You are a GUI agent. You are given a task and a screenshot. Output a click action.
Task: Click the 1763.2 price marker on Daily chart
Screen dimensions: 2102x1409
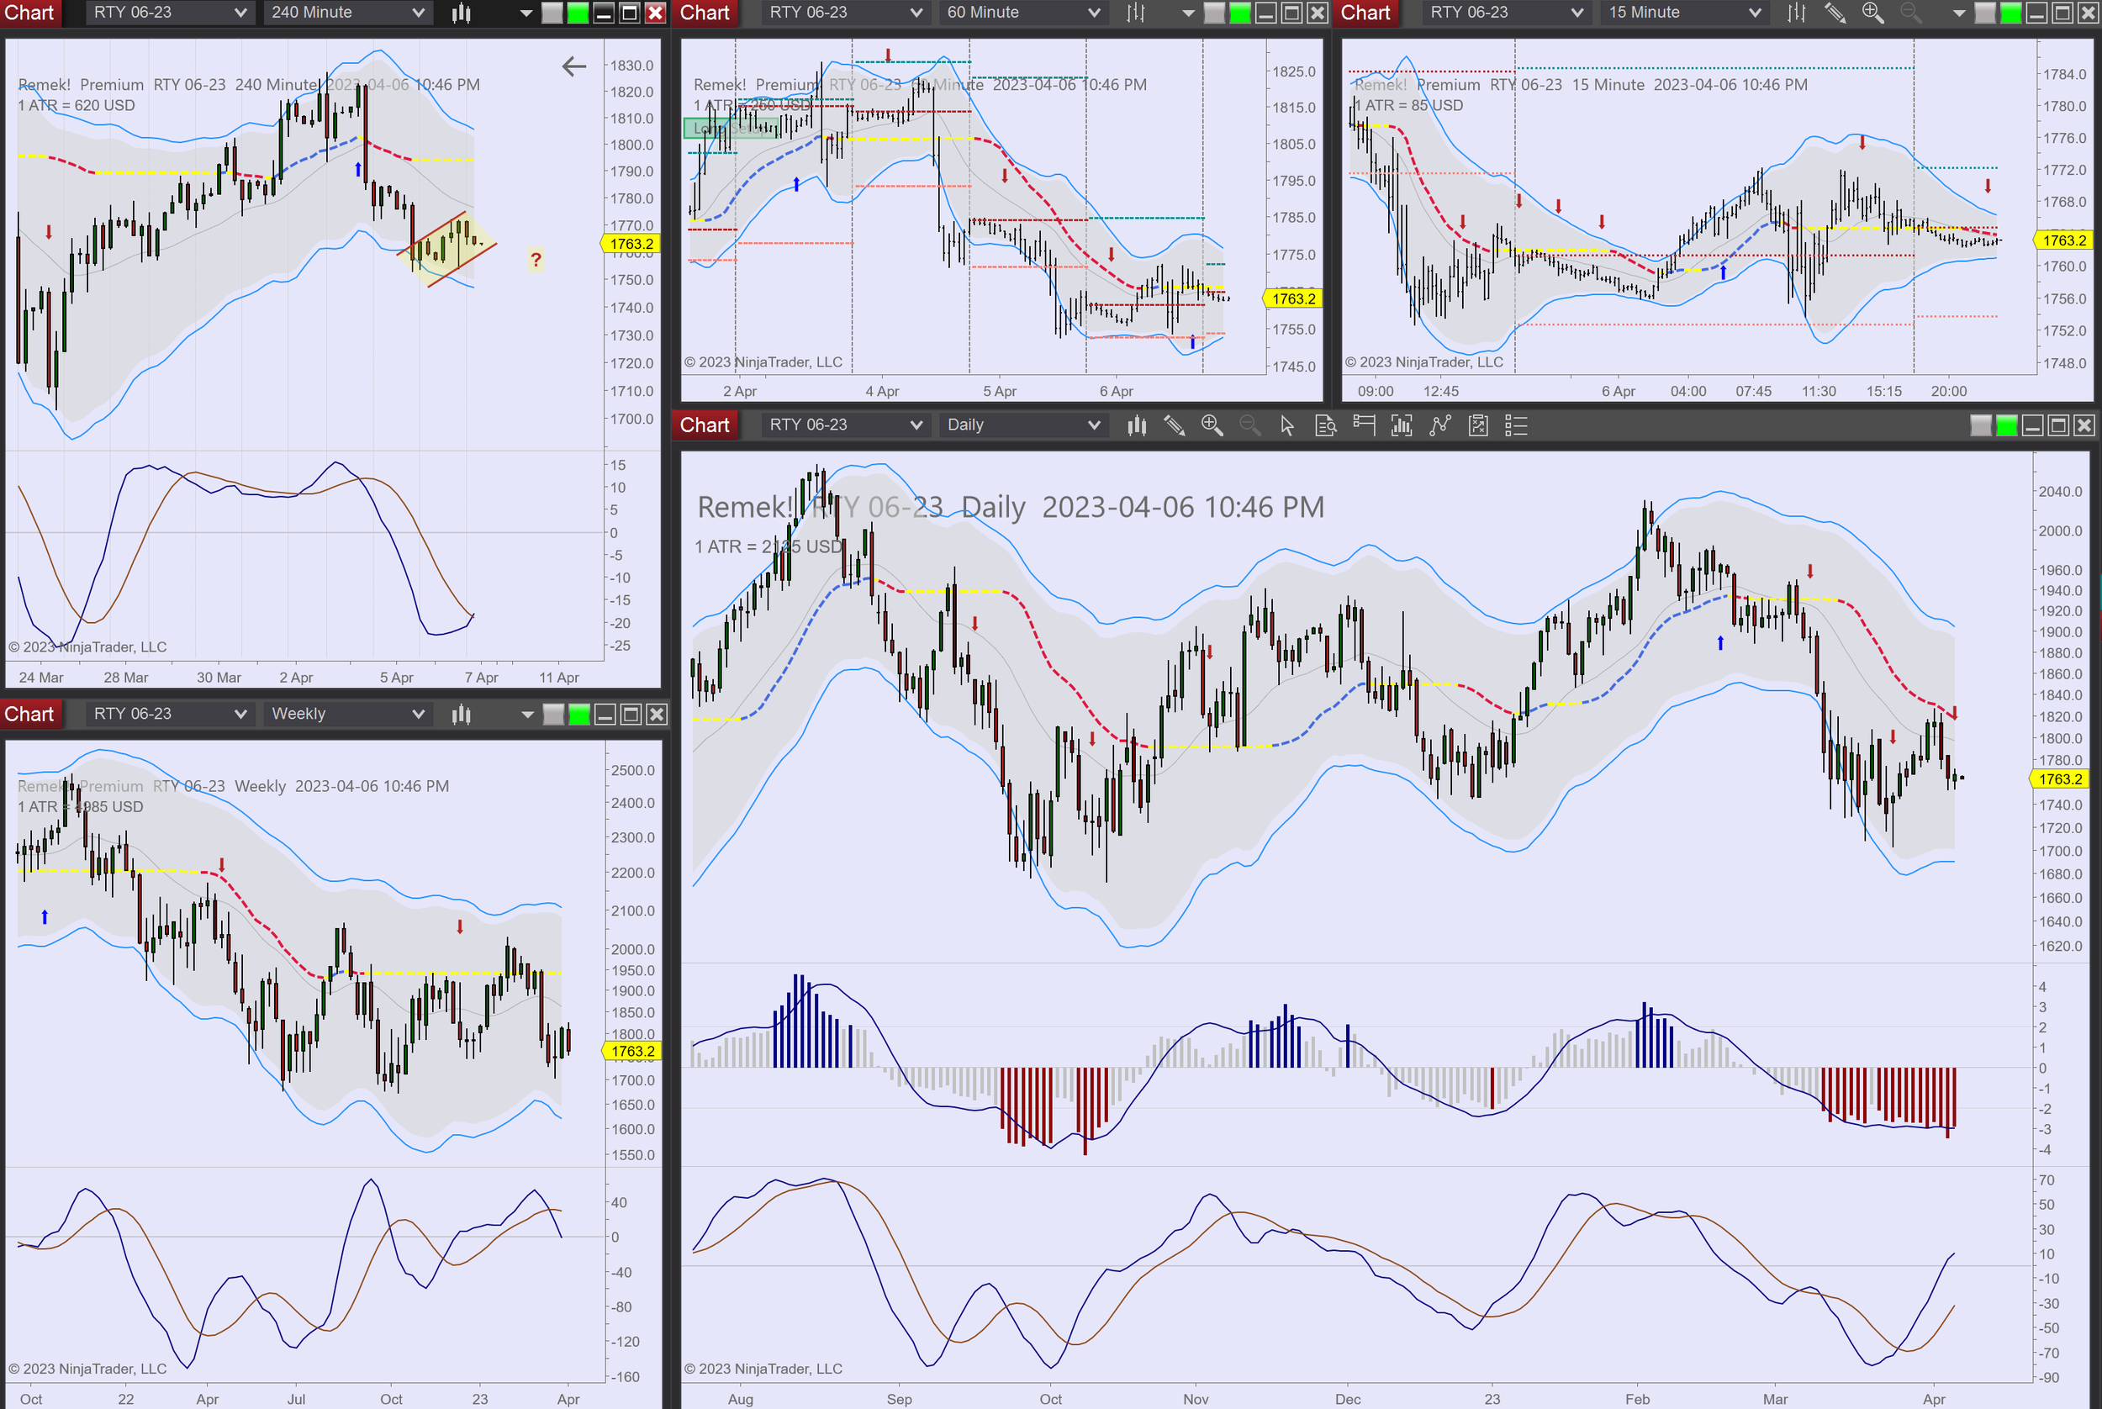(x=2060, y=779)
